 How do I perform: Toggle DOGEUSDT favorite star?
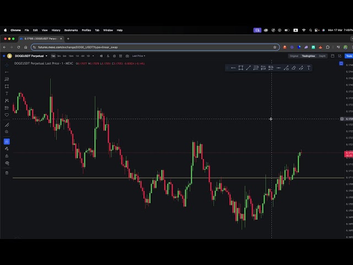pos(4,56)
